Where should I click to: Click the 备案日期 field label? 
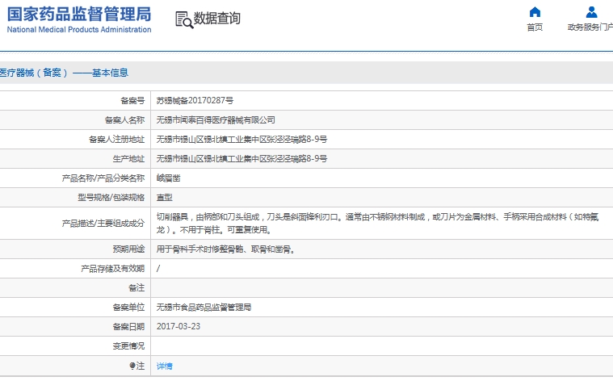128,327
